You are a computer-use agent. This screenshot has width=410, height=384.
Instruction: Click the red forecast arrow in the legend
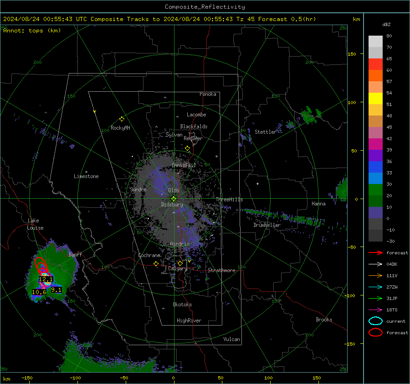pyautogui.click(x=375, y=252)
